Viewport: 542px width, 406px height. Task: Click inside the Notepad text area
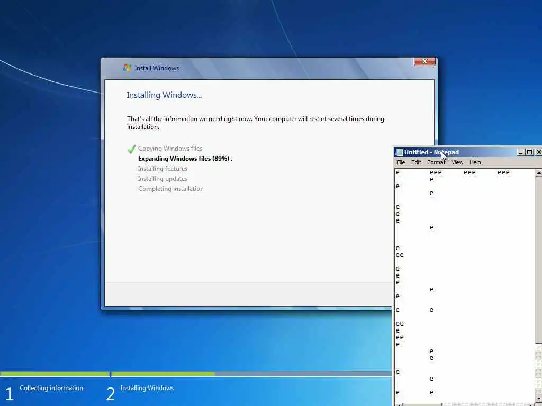(x=465, y=285)
